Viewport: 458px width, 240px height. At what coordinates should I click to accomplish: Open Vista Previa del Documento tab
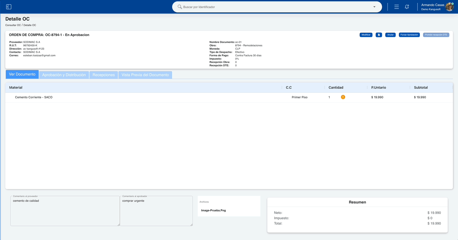(x=145, y=75)
